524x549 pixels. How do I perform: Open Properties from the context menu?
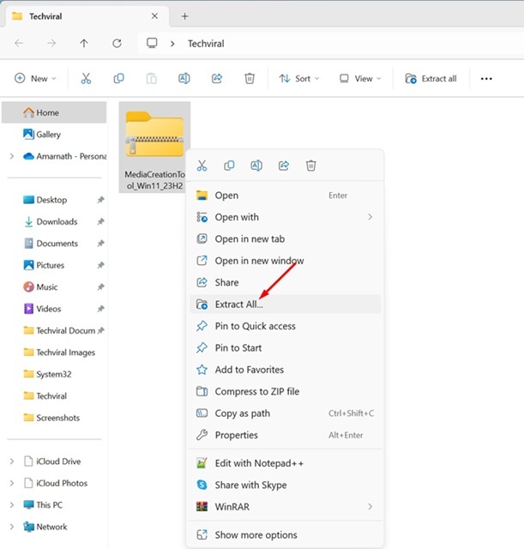pos(285,435)
